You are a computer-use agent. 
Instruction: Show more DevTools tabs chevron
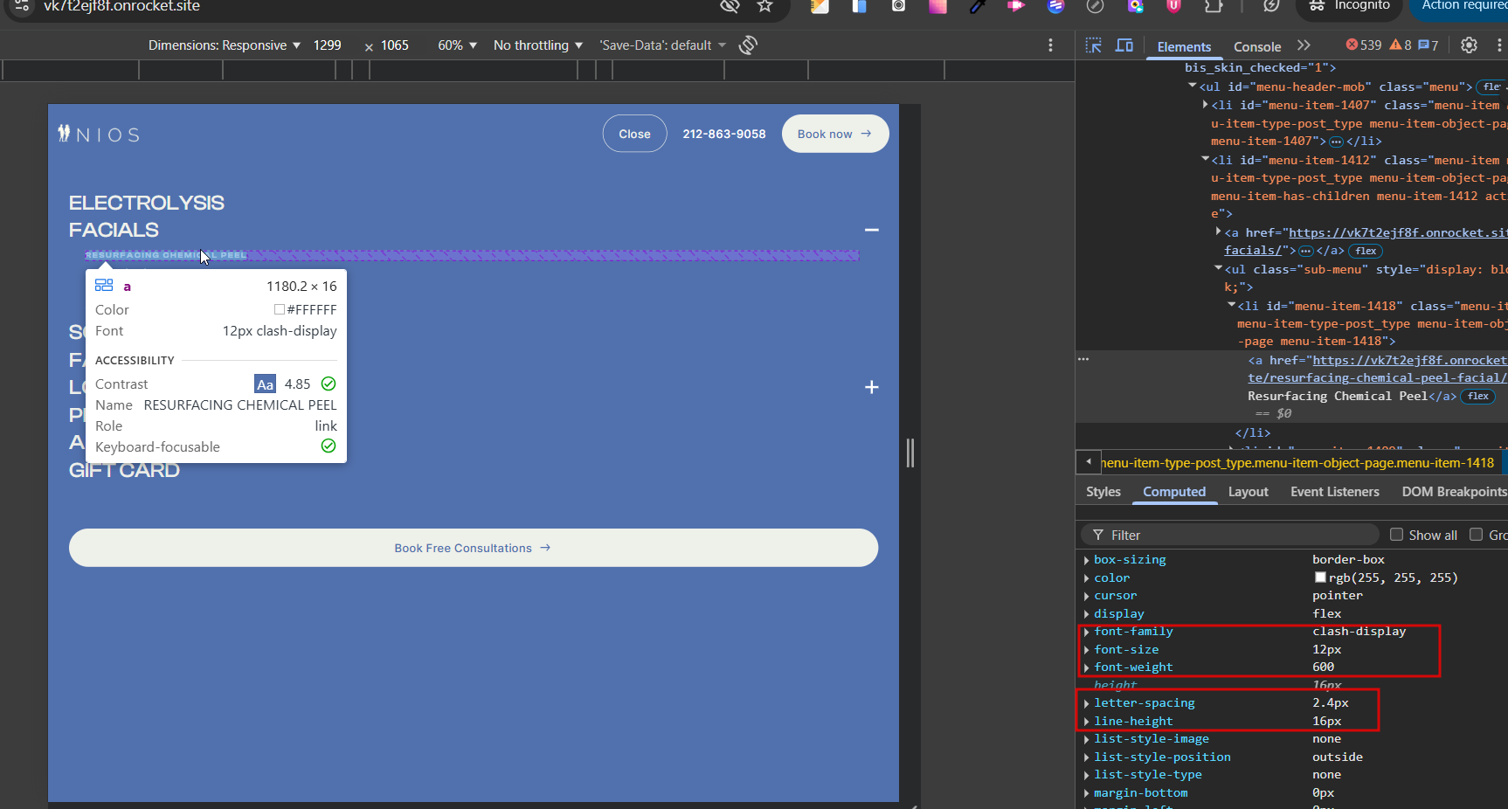click(x=1304, y=45)
